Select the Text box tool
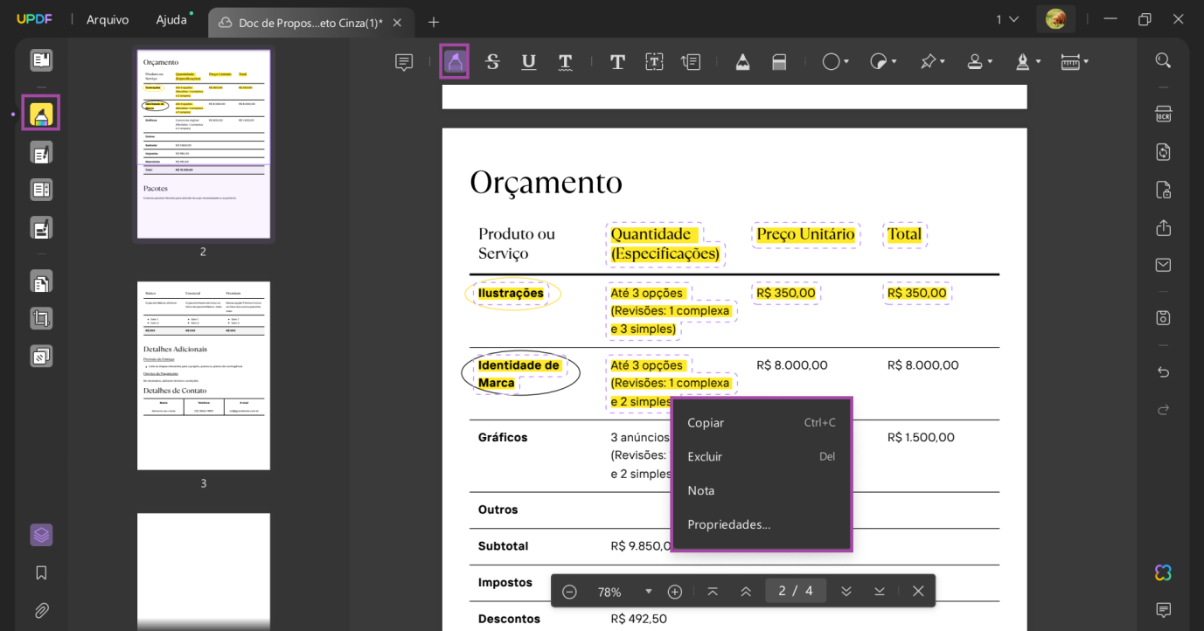Screen dimensions: 1204x631 654,61
